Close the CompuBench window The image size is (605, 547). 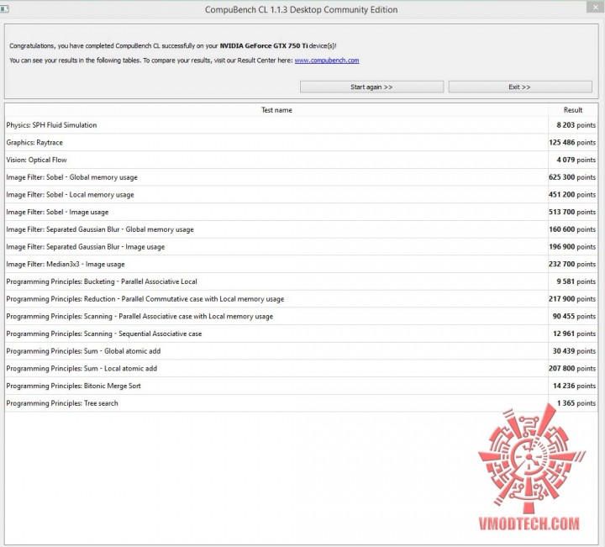coord(596,7)
